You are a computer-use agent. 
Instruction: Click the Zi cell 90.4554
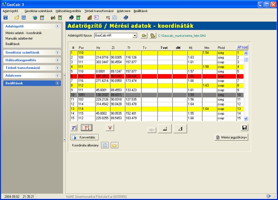tap(117, 62)
